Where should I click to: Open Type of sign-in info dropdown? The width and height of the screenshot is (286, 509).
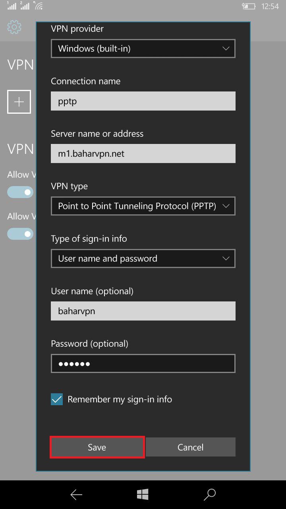coord(143,258)
